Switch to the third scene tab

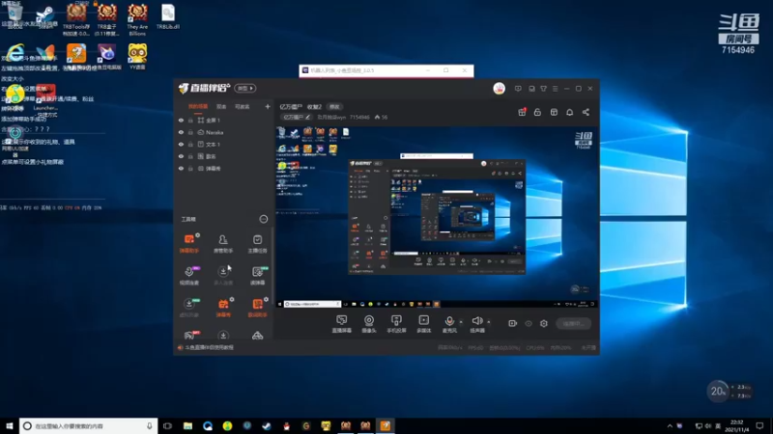point(243,107)
